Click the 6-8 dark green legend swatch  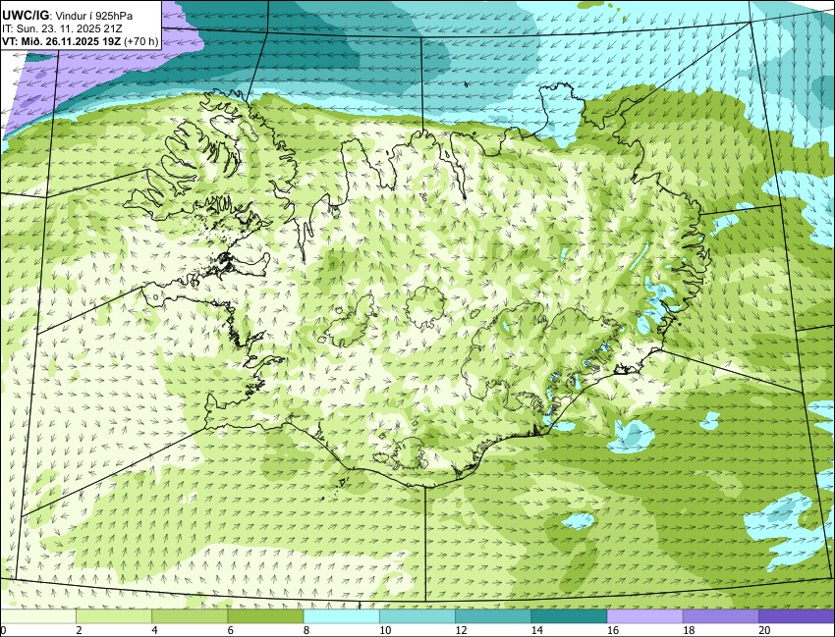pos(265,616)
